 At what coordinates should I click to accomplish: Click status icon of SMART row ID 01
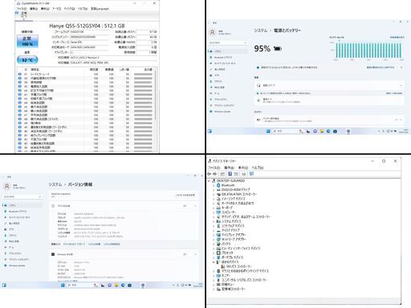pos(20,75)
